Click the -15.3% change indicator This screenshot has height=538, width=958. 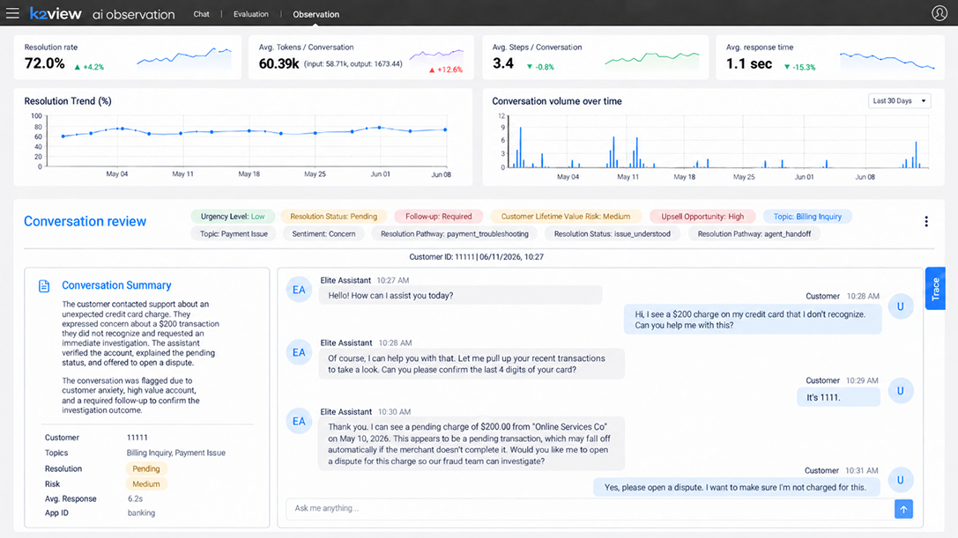point(799,67)
